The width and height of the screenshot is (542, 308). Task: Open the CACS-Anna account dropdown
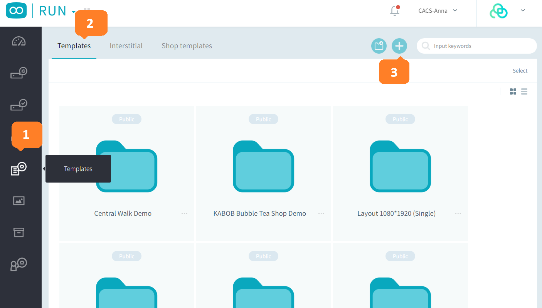click(x=438, y=11)
